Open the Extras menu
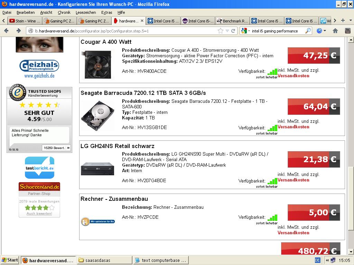 (x=106, y=12)
